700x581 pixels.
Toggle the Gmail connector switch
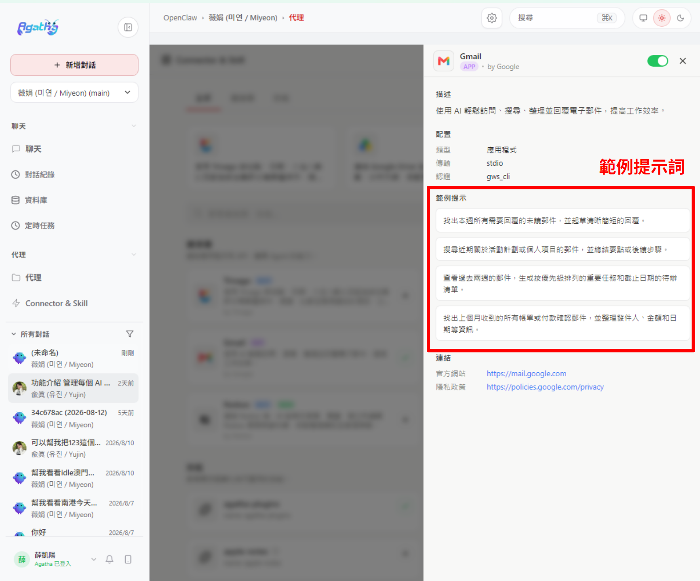pos(658,61)
